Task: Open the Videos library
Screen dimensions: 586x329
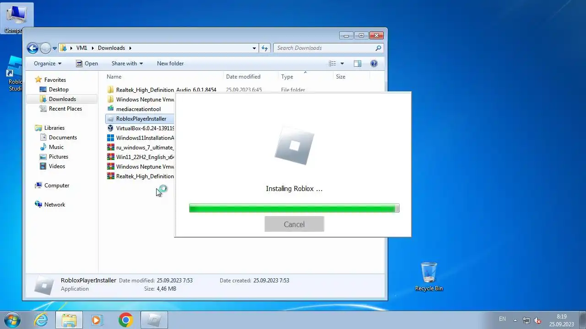Action: pyautogui.click(x=57, y=166)
